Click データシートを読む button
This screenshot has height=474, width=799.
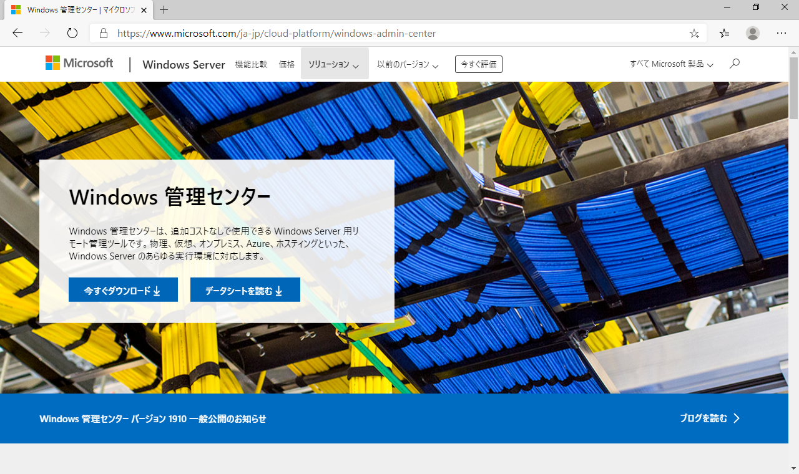(x=245, y=290)
